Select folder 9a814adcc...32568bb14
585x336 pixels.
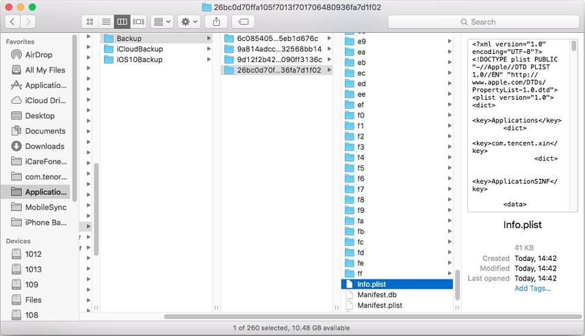tap(277, 49)
